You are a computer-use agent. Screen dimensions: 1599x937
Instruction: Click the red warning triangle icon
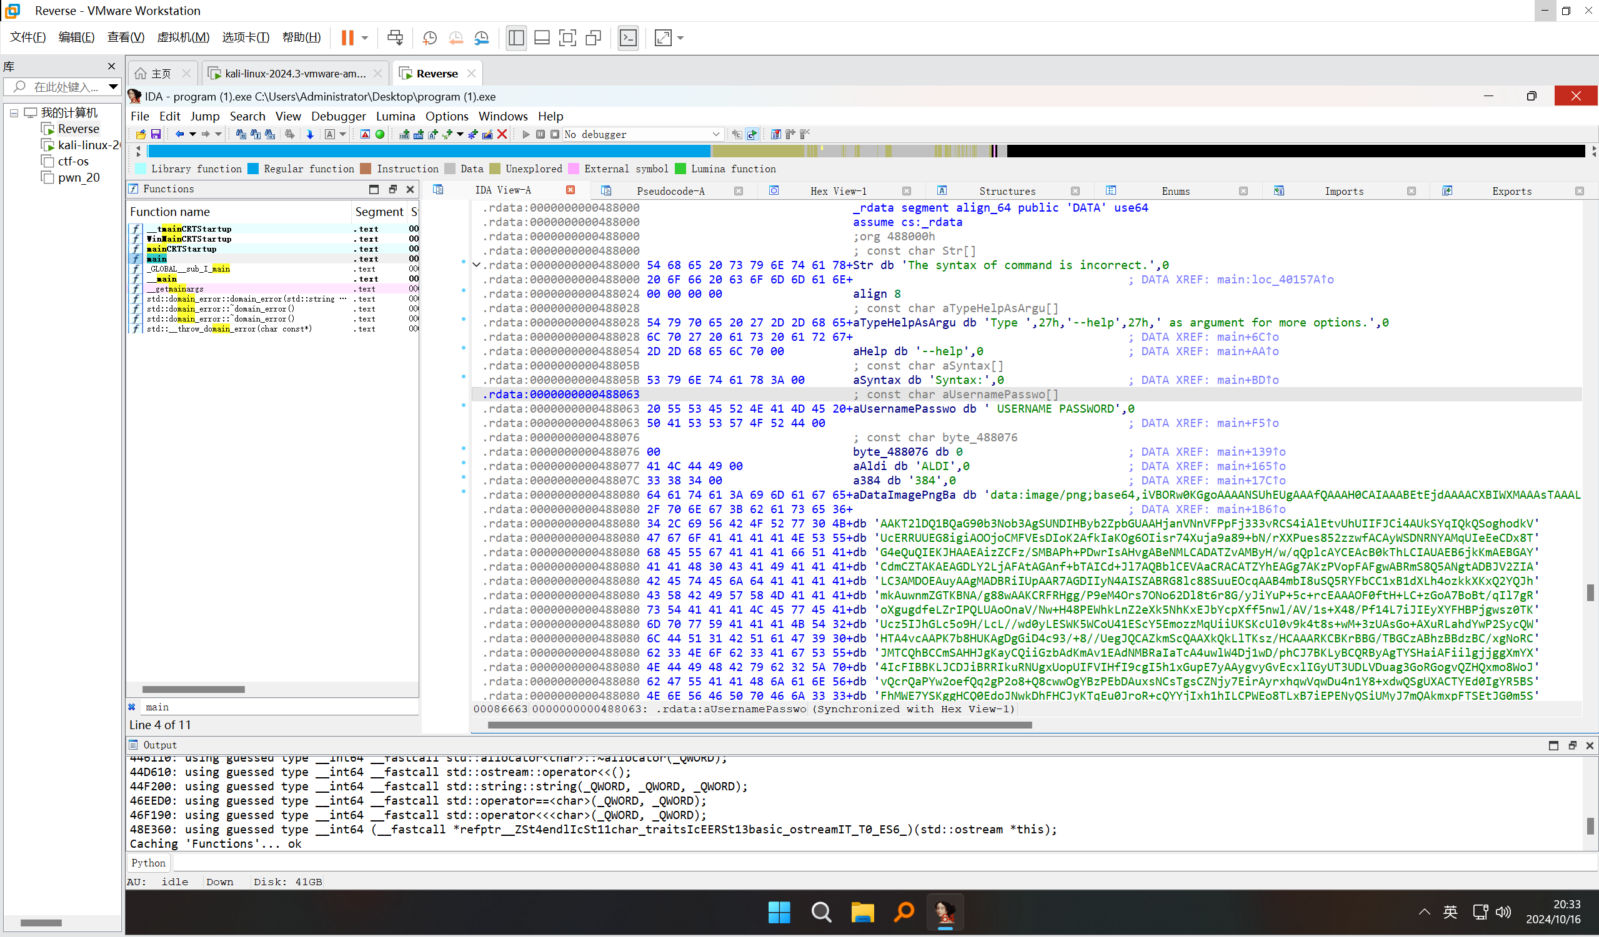(365, 134)
